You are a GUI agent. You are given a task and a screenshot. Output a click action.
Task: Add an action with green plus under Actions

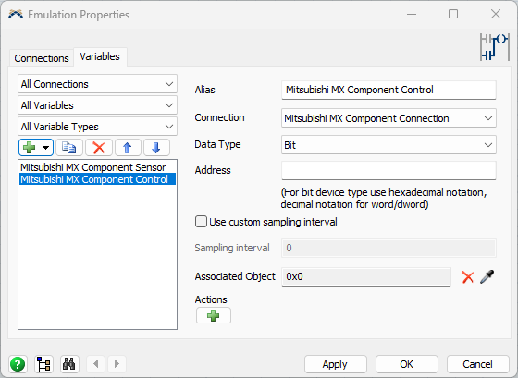click(x=214, y=315)
